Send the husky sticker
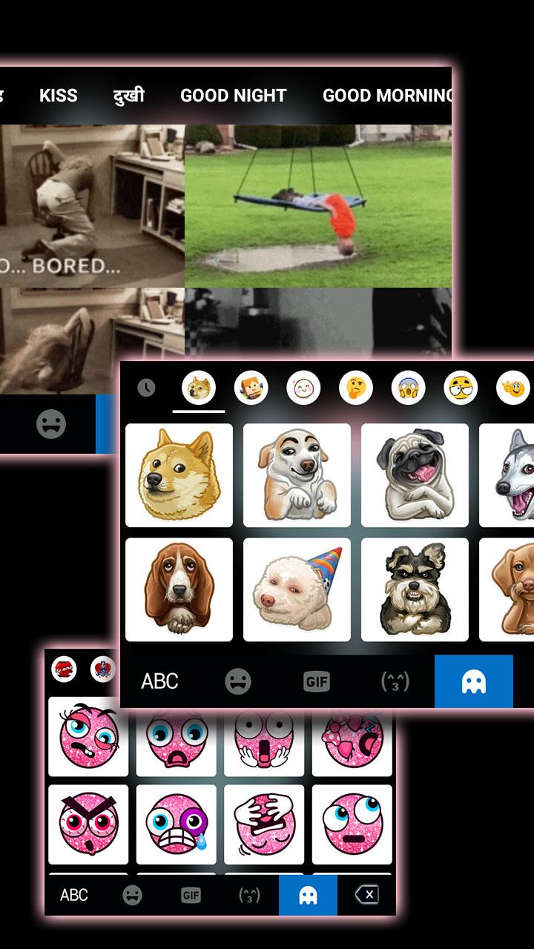The width and height of the screenshot is (534, 949). pos(507,475)
